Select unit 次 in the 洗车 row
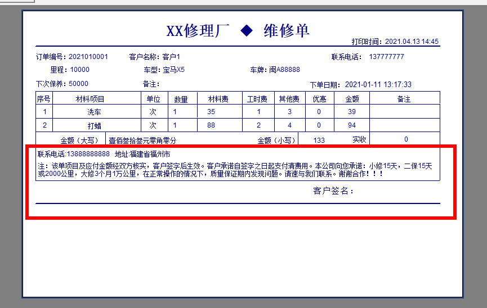 point(153,112)
